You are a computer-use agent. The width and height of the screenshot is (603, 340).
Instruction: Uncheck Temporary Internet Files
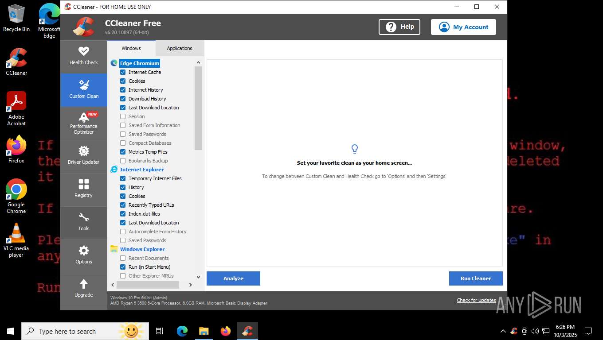click(x=123, y=178)
